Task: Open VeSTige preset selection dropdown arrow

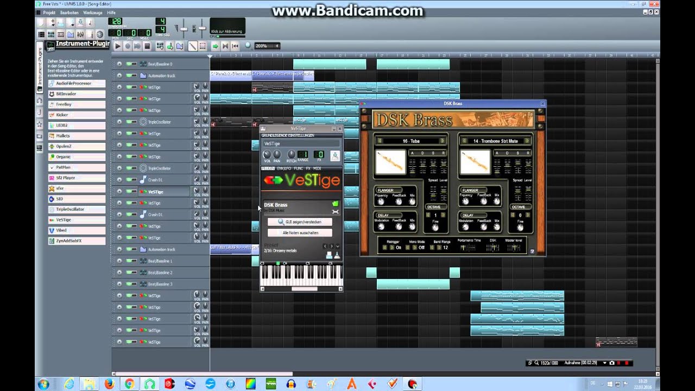Action: [338, 246]
